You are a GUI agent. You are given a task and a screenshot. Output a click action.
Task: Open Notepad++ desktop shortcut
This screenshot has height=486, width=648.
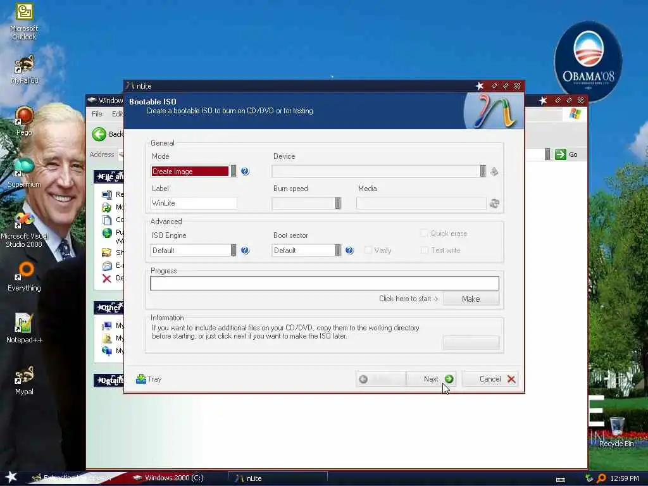point(24,328)
